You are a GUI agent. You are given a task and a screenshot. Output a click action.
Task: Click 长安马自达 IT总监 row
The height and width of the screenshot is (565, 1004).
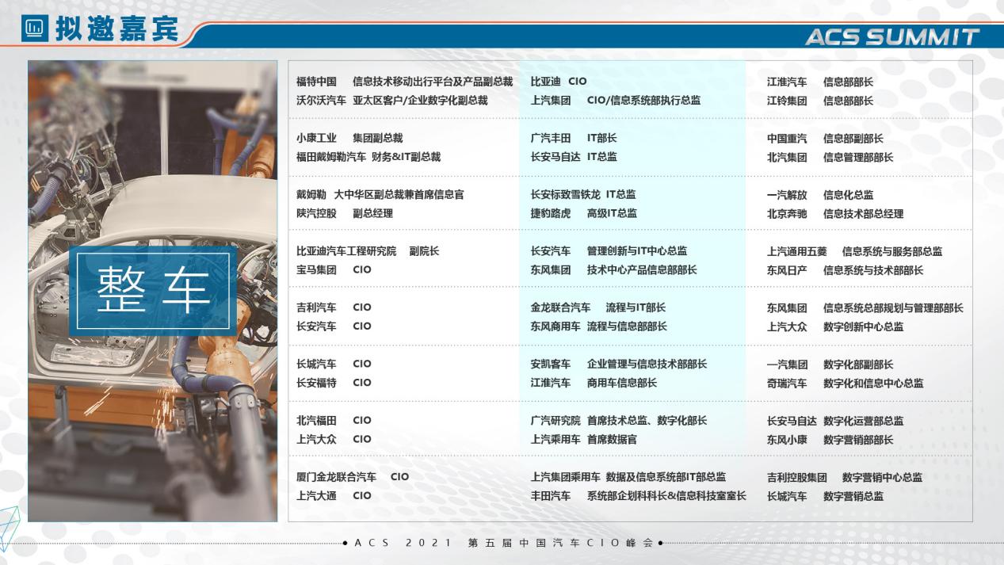point(574,157)
